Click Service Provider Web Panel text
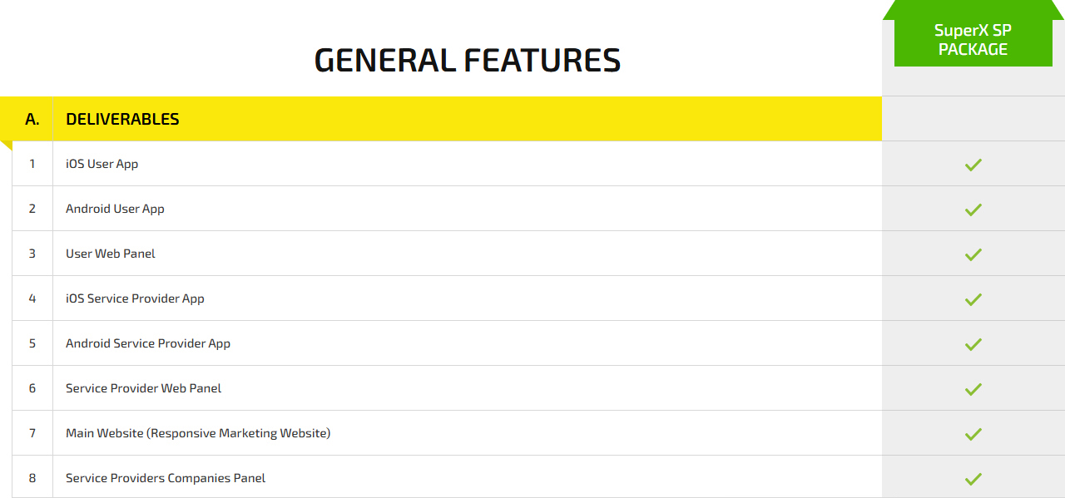Image resolution: width=1065 pixels, height=498 pixels. click(143, 388)
